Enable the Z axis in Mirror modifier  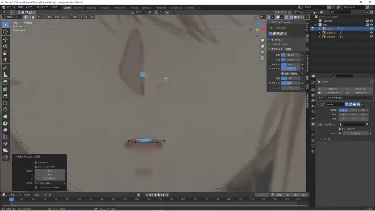coord(363,110)
